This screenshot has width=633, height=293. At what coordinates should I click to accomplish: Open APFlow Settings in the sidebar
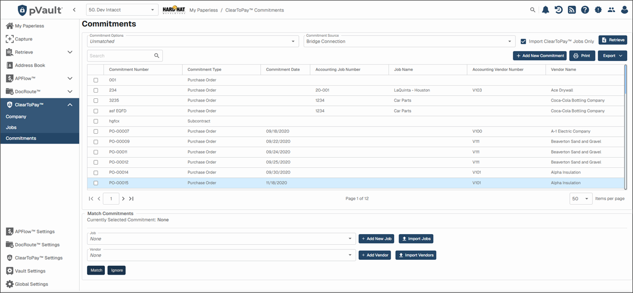pyautogui.click(x=31, y=231)
